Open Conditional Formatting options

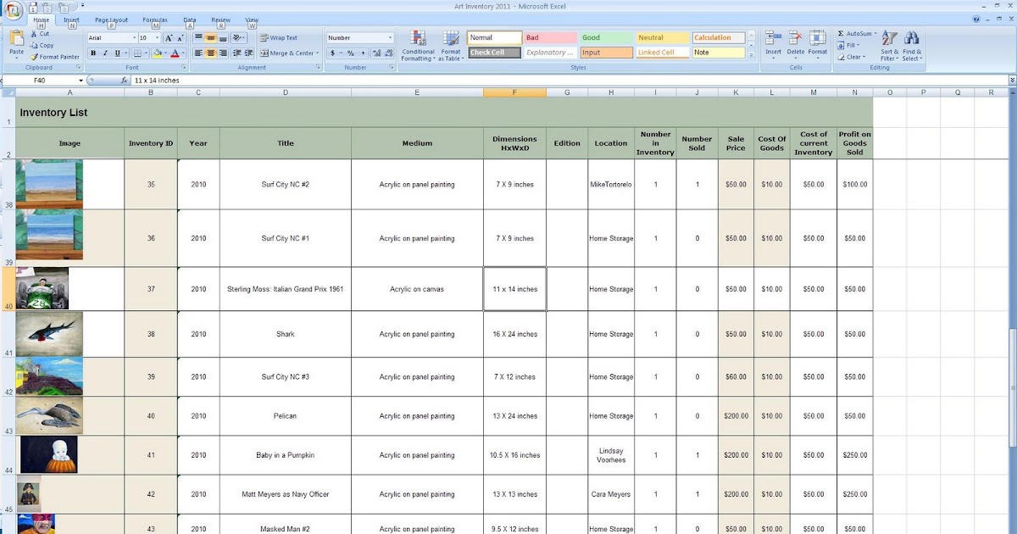pos(418,47)
